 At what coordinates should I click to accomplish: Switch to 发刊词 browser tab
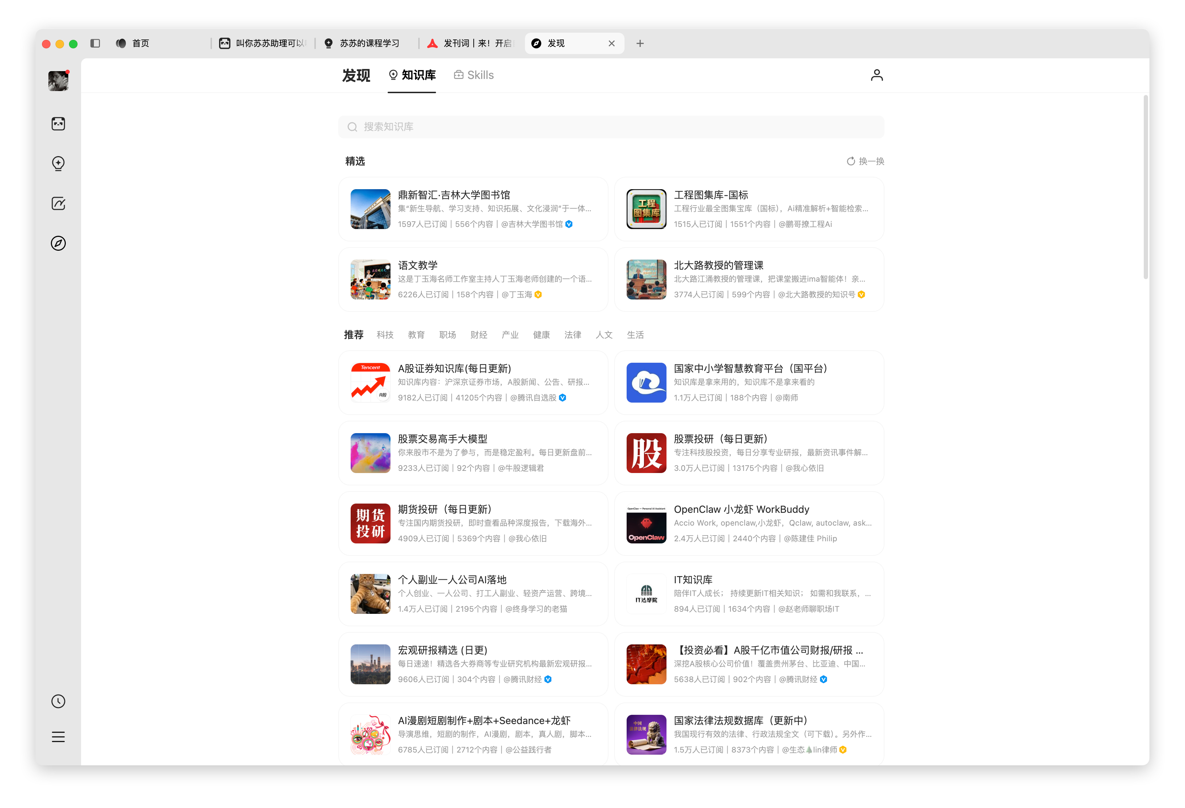click(471, 43)
